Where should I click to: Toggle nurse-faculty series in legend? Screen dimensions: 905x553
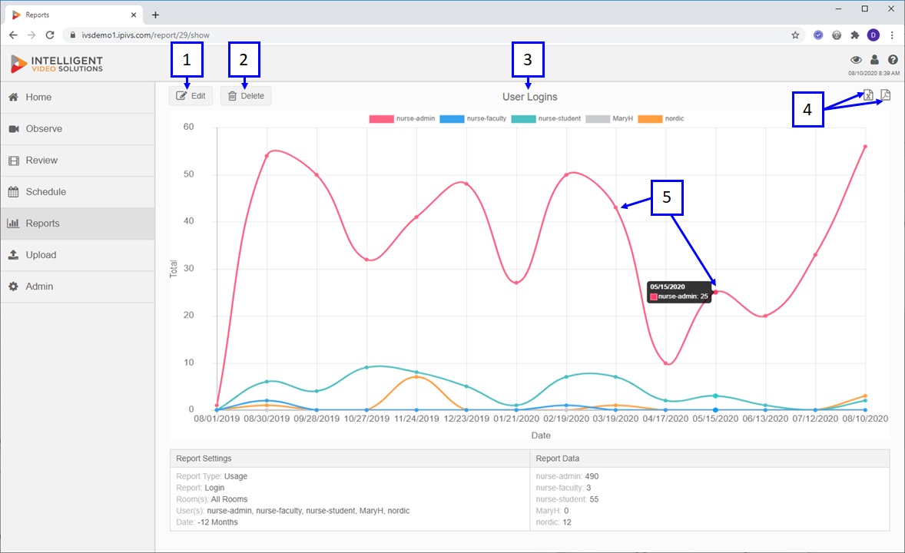tap(472, 118)
